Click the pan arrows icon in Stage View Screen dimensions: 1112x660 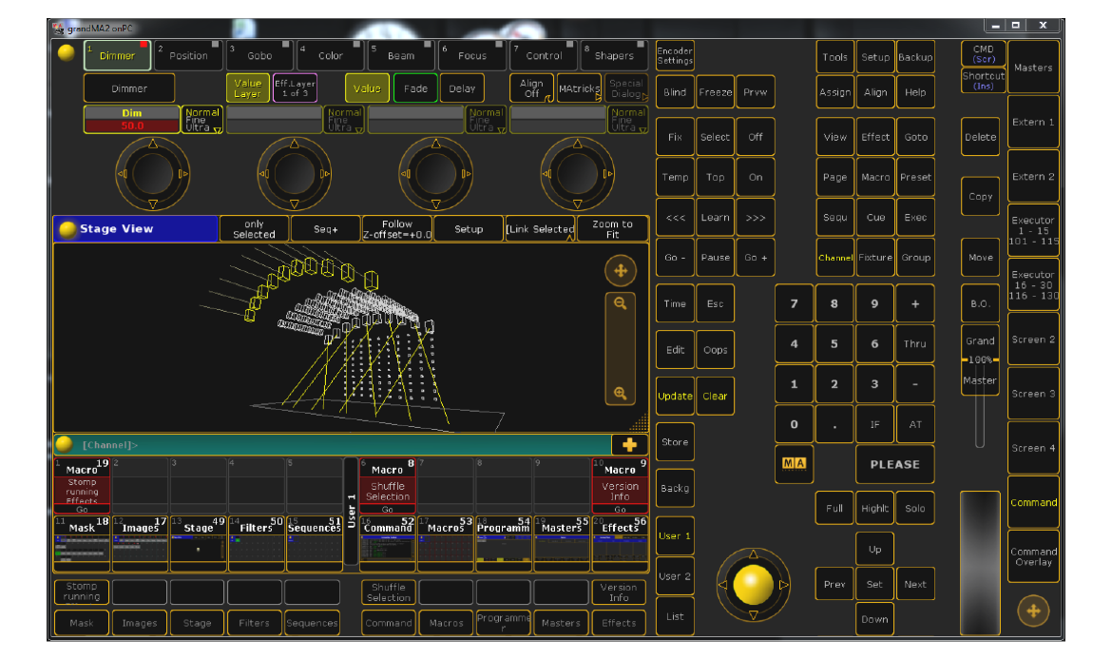621,271
